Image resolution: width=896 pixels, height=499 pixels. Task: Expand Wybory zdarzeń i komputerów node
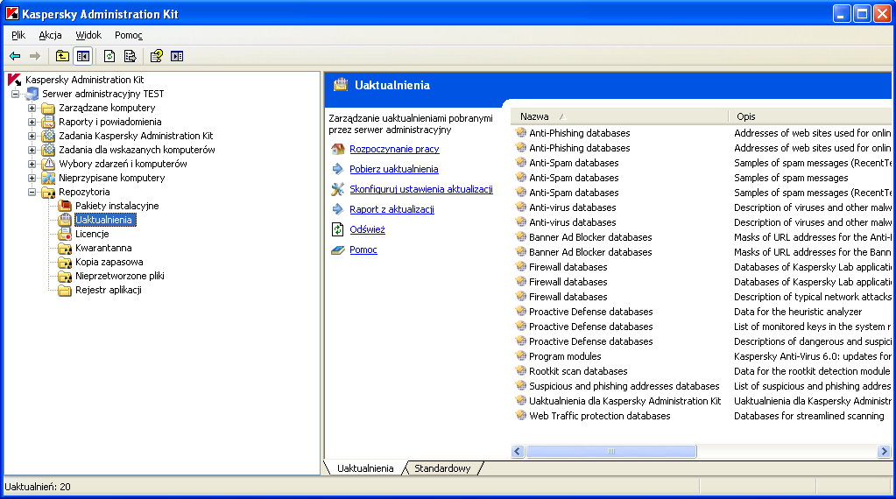tap(32, 164)
